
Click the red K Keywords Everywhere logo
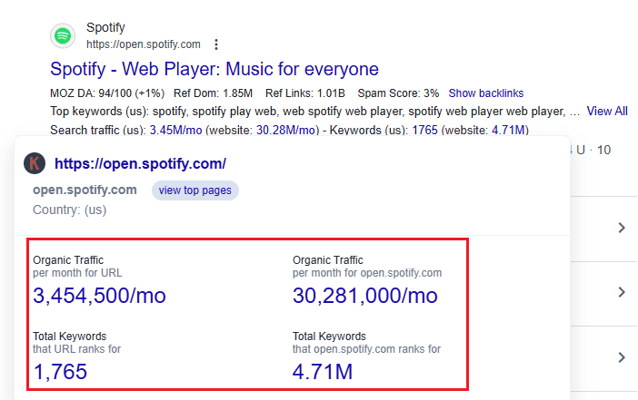35,163
